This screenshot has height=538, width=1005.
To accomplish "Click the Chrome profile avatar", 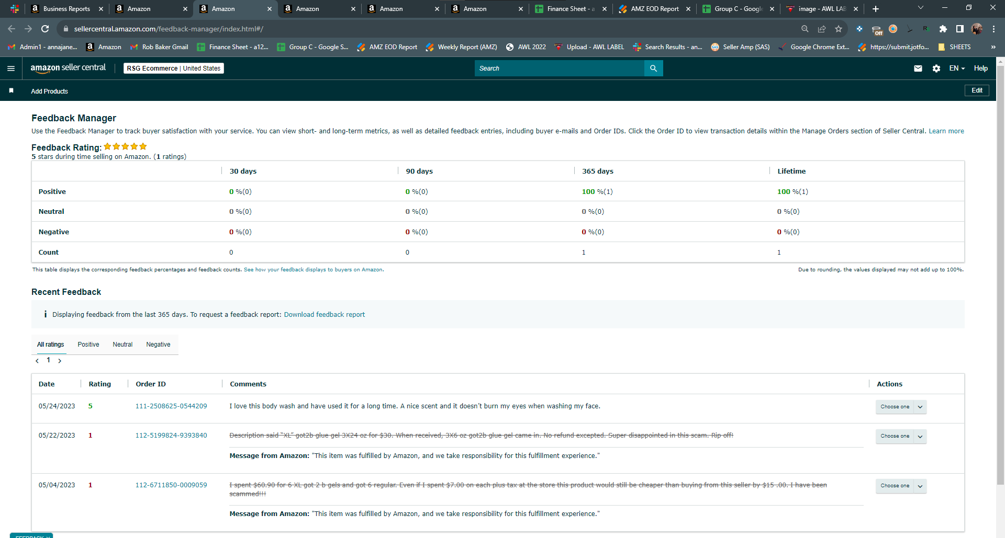I will point(977,29).
